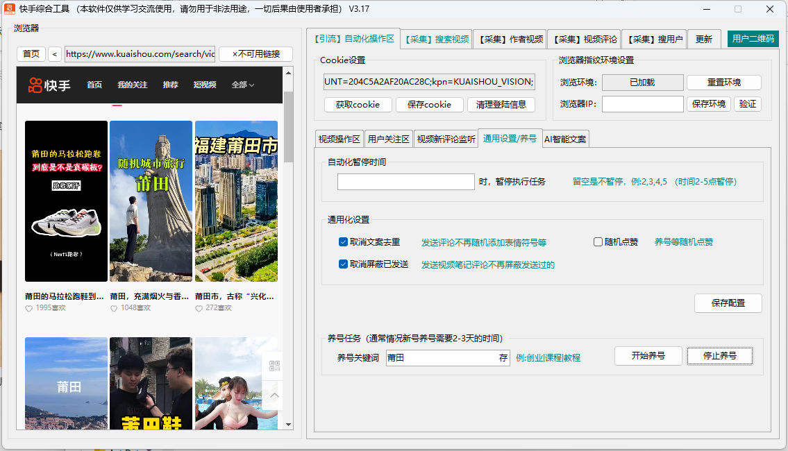Click the scrollbar down arrow in browser panel
788x451 pixels.
[288, 425]
